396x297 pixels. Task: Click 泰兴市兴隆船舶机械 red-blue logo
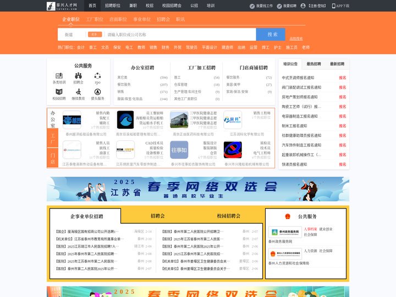coord(233,150)
